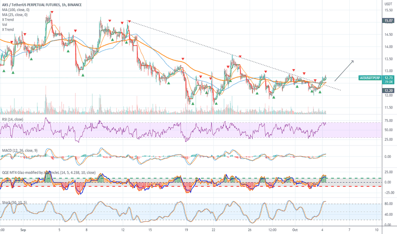Click the 15.07 price marker on axis
This screenshot has height=234, width=397.
click(388, 20)
